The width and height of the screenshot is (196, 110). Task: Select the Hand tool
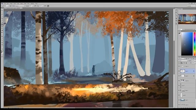pyautogui.click(x=2, y=47)
